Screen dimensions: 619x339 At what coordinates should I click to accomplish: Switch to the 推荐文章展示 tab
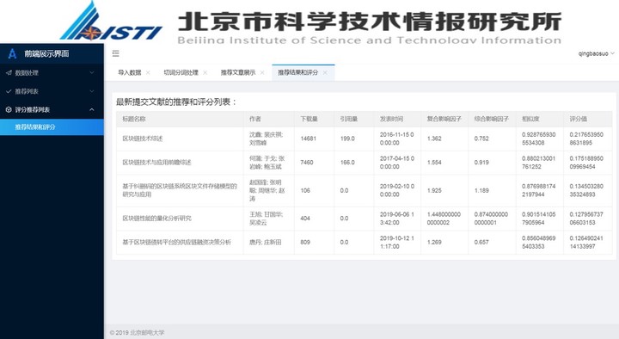click(x=238, y=72)
